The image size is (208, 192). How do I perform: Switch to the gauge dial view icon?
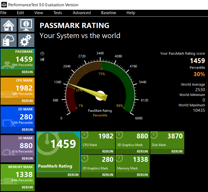pyautogui.click(x=42, y=54)
